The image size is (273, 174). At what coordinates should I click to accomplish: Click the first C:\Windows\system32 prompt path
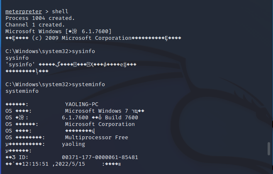point(37,51)
